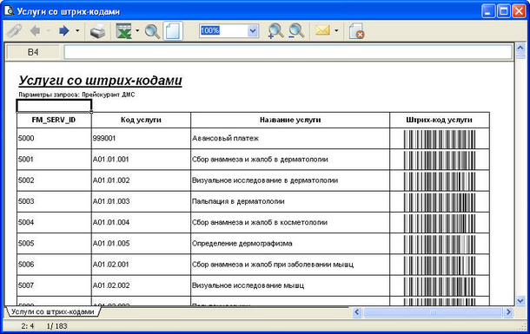Select Сбор анамнеза и жалоб в дерматологии
Image resolution: width=530 pixels, height=334 pixels.
(x=290, y=160)
